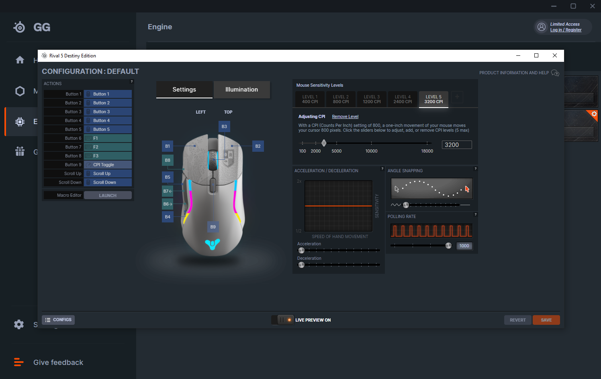Viewport: 601px width, 379px height.
Task: Add a new CPI level with plus icon
Action: click(x=457, y=97)
